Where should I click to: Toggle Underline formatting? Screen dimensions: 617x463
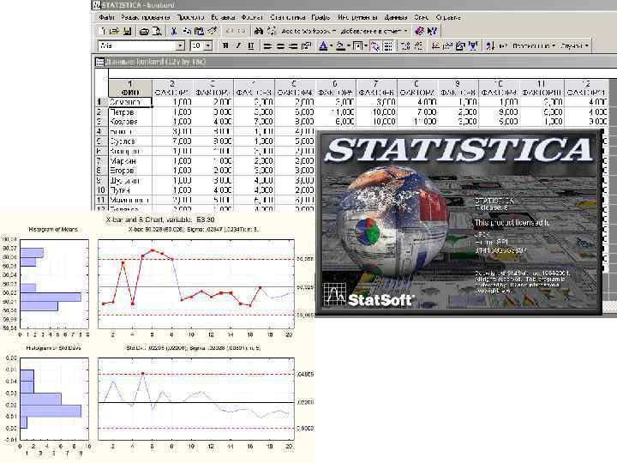point(251,45)
